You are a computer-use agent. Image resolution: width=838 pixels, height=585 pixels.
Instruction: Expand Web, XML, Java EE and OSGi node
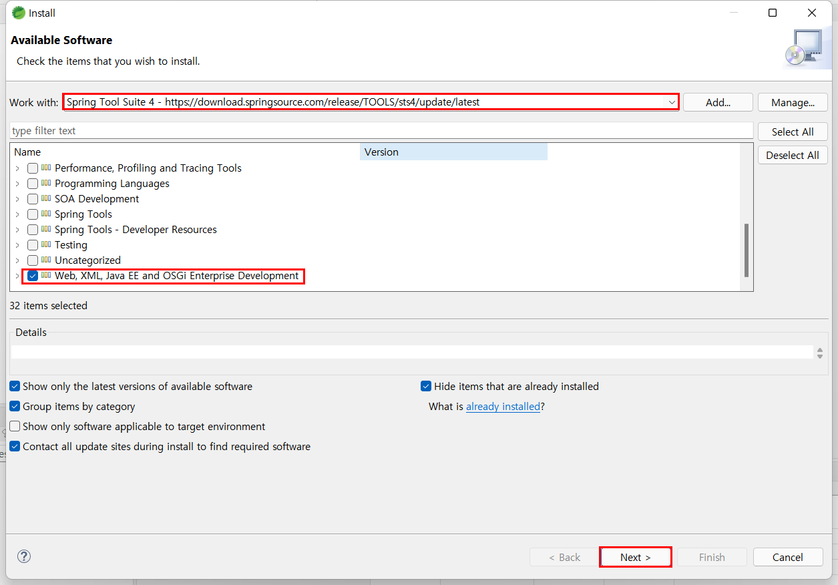pyautogui.click(x=17, y=276)
